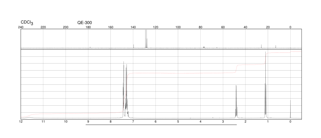The height and width of the screenshot is (138, 321).
Task: Click the 100 tick label on the top axis
Action: pyautogui.click(x=178, y=27)
